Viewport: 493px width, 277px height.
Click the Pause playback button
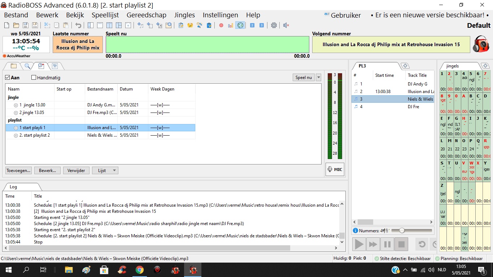click(x=387, y=245)
